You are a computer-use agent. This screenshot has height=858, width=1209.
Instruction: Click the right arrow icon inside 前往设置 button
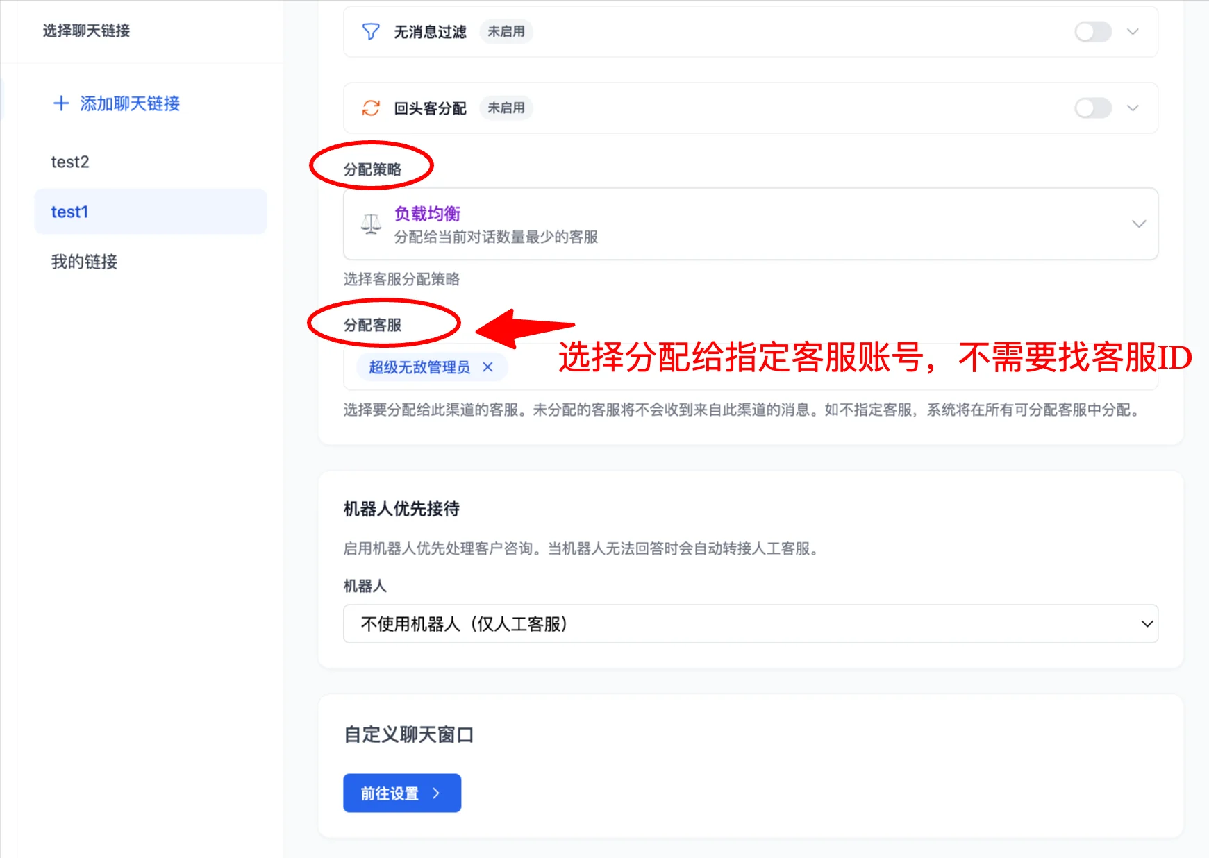pyautogui.click(x=436, y=793)
